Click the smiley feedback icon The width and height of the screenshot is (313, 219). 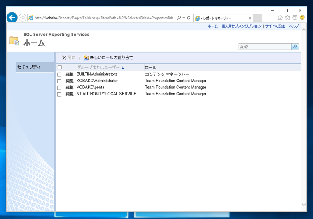click(x=302, y=17)
